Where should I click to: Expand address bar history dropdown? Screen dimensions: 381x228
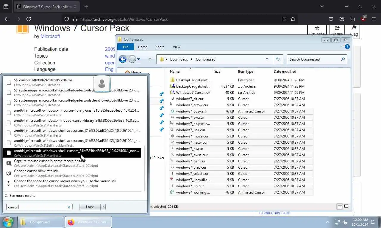tap(267, 59)
